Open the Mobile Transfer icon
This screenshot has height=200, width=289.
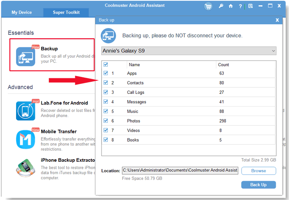pyautogui.click(x=26, y=140)
